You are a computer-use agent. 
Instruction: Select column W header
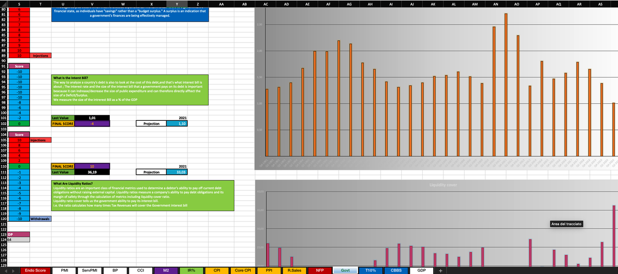click(123, 4)
